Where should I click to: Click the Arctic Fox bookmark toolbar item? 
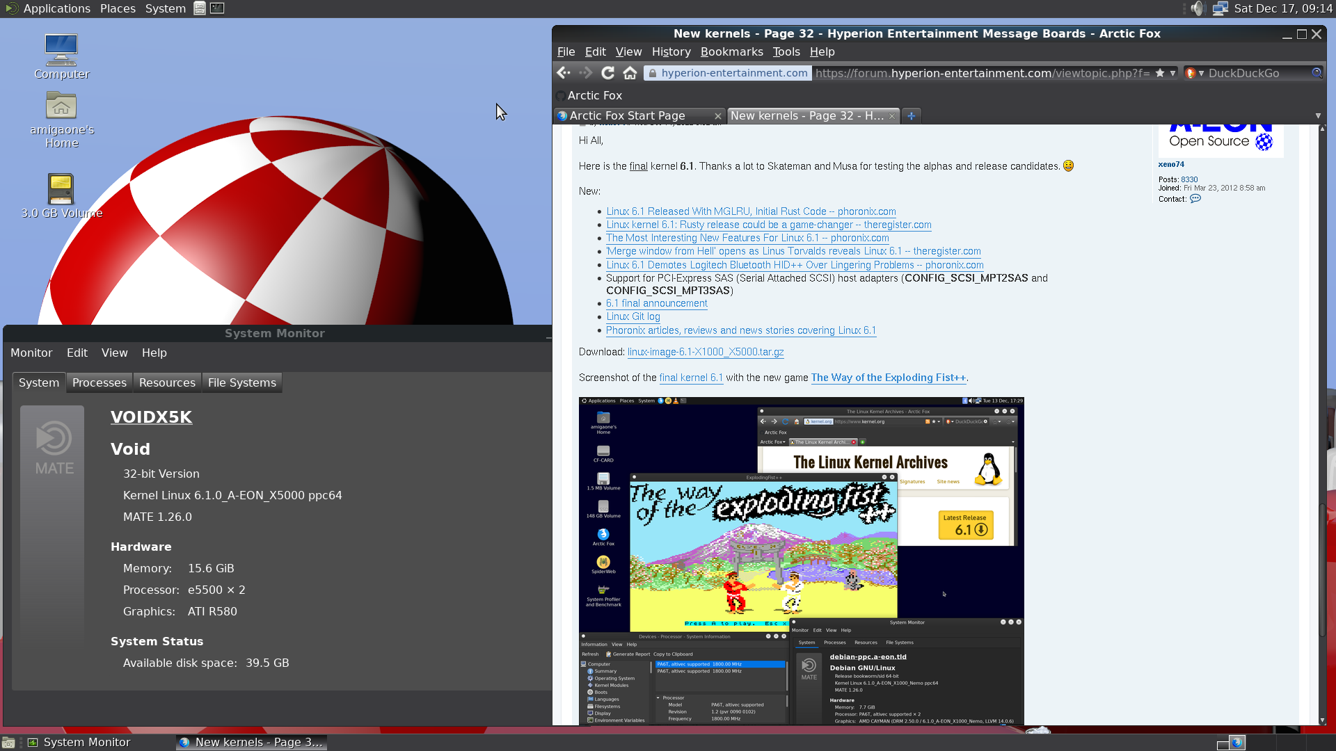(589, 96)
